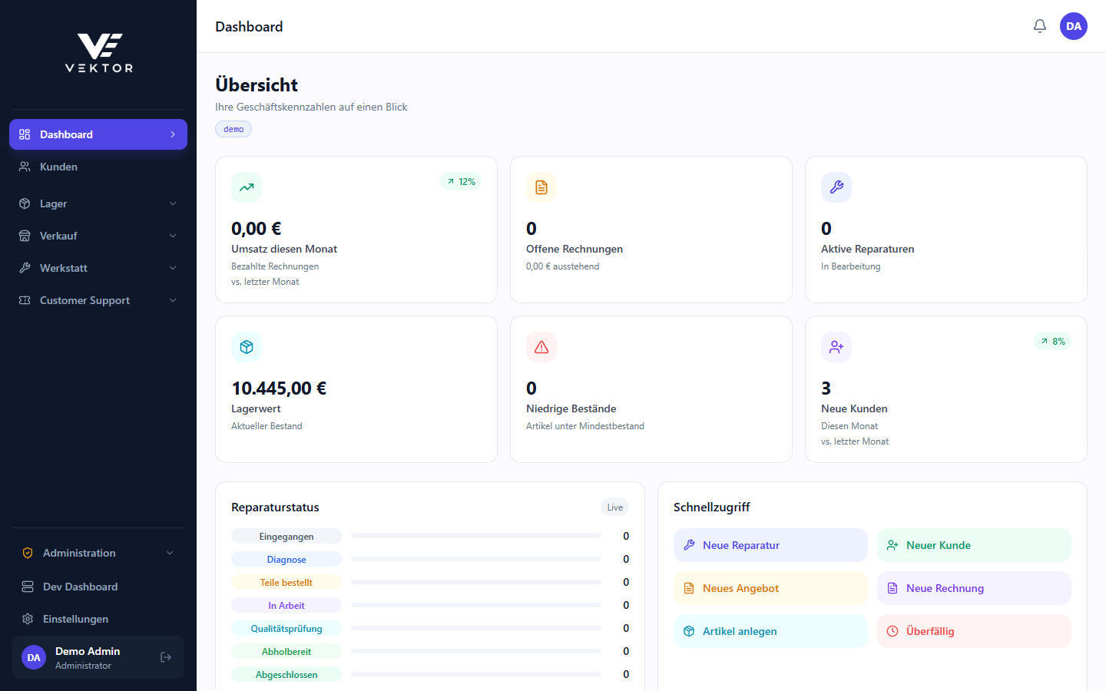This screenshot has height=691, width=1106.
Task: Click the logout icon beside Demo Admin
Action: coord(166,657)
